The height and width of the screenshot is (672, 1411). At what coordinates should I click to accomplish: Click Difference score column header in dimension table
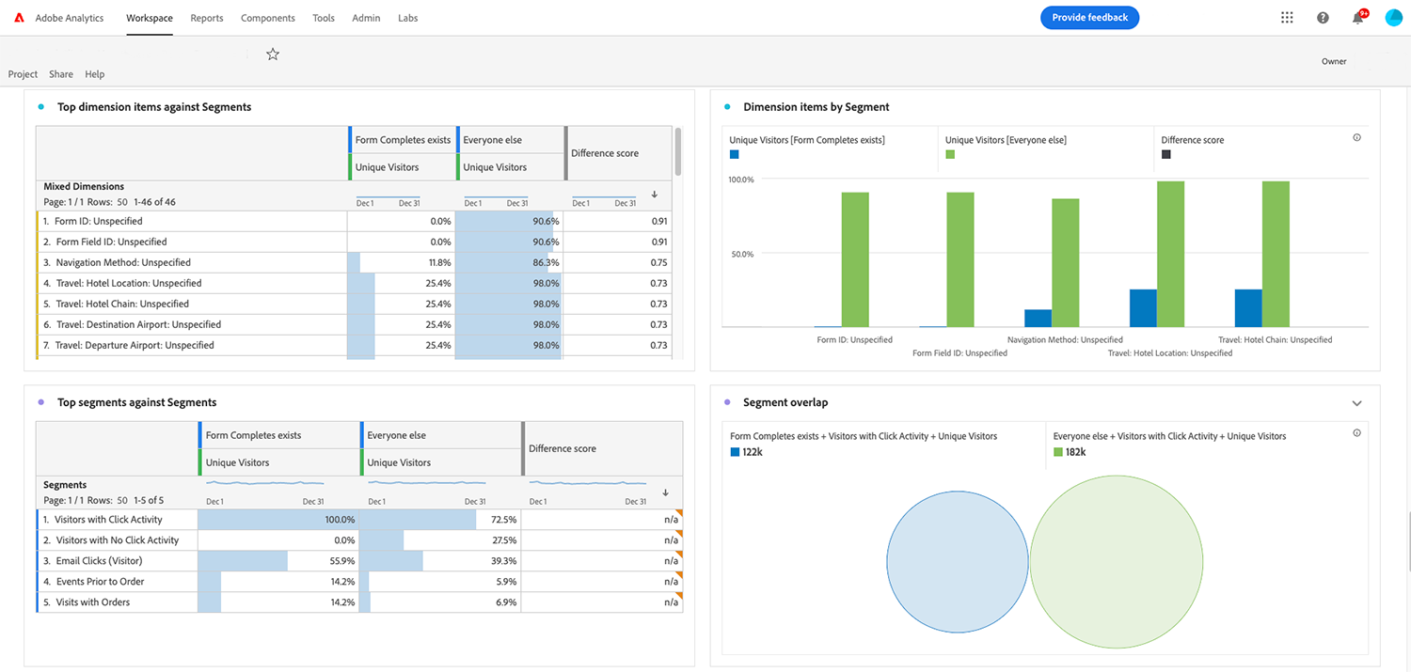click(x=617, y=153)
